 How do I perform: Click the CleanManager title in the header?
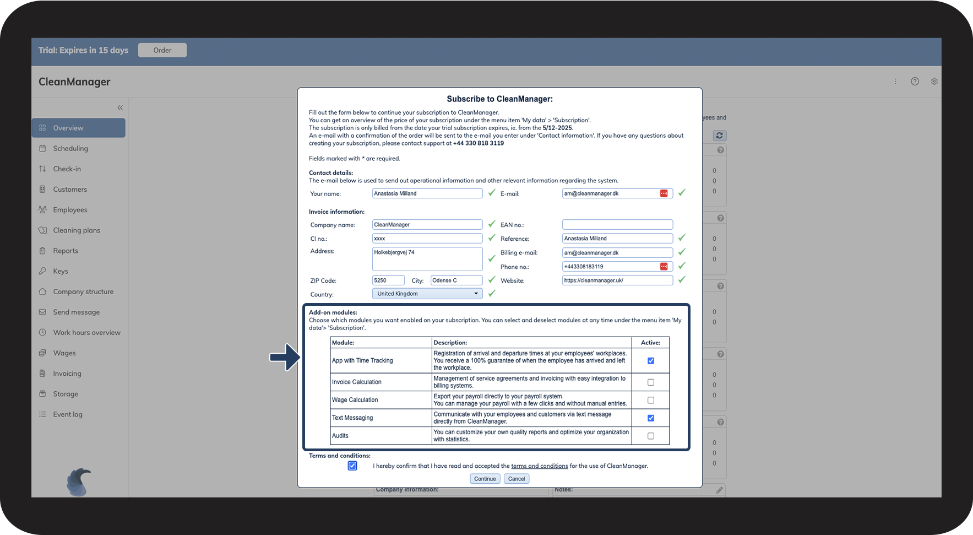74,82
